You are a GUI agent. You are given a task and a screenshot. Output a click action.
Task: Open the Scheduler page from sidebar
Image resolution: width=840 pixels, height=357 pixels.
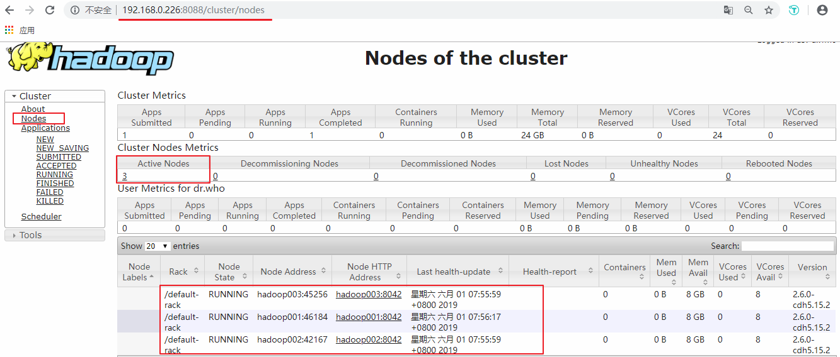coord(41,216)
